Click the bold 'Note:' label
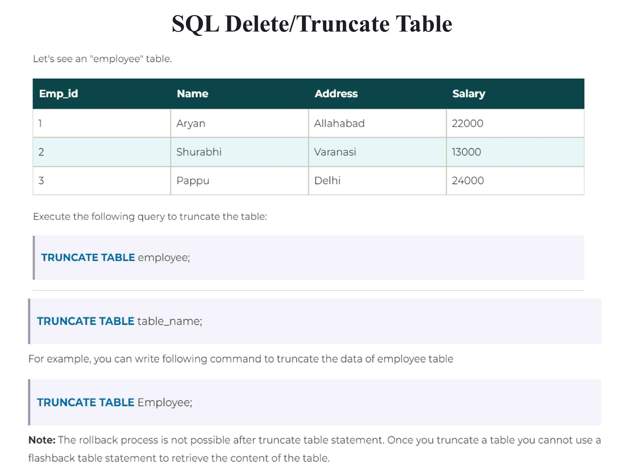 point(42,440)
